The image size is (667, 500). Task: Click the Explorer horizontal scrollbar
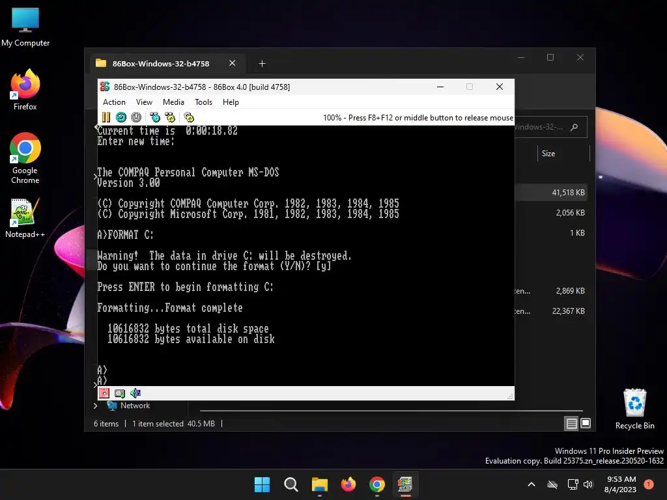pyautogui.click(x=391, y=411)
